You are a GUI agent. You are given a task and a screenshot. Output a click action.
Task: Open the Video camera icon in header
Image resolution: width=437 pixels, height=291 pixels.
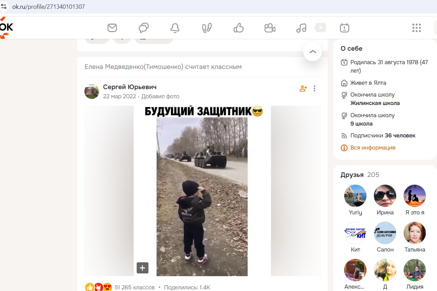coord(270,28)
